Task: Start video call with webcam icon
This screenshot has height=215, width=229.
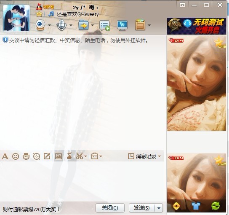Action: [x=40, y=25]
